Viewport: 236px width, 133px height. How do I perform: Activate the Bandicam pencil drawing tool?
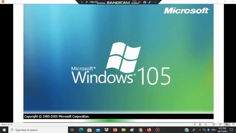(x=150, y=2)
